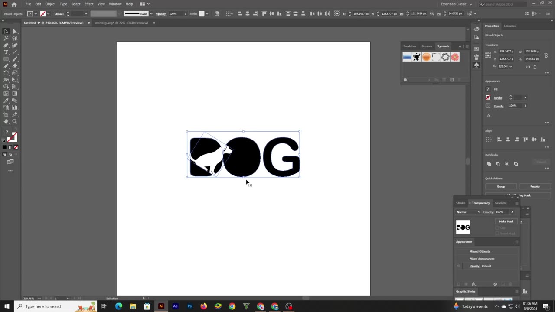Switch to the Gradient tab

tap(501, 203)
